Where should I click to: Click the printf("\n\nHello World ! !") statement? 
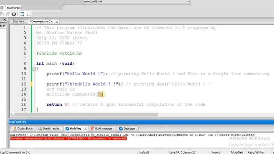(85, 84)
